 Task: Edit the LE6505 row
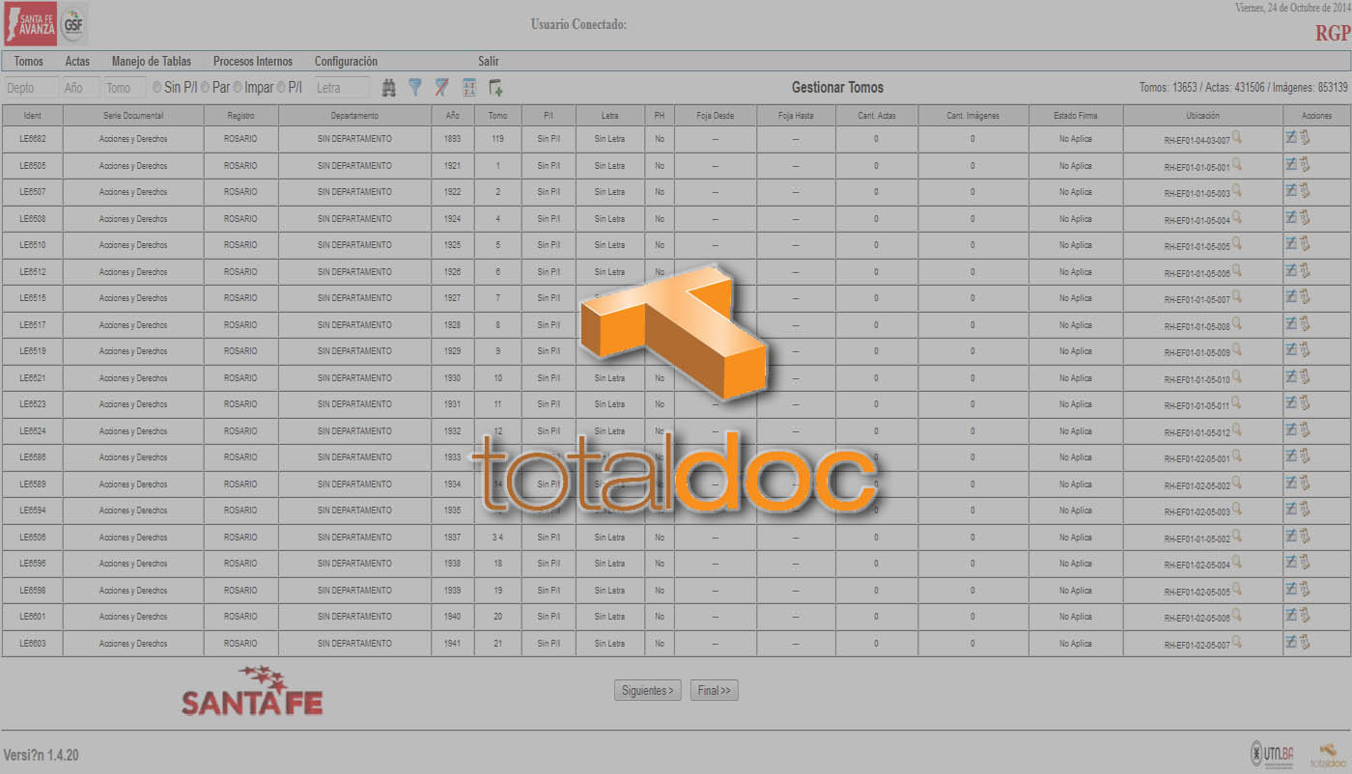click(x=1291, y=164)
